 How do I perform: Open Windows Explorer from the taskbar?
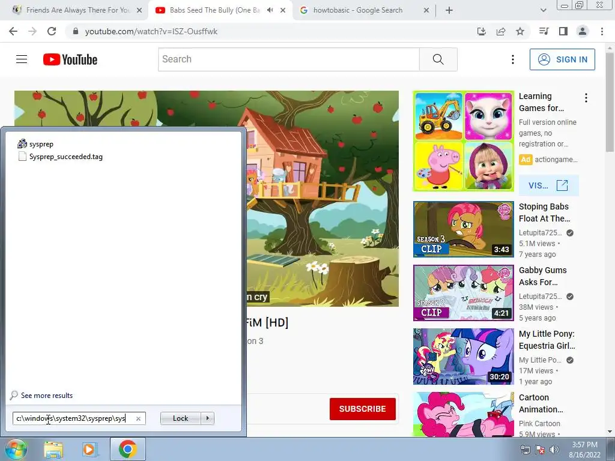click(53, 449)
